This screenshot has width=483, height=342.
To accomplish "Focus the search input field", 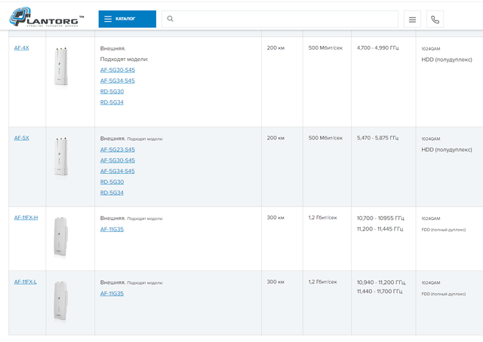I will tap(280, 19).
